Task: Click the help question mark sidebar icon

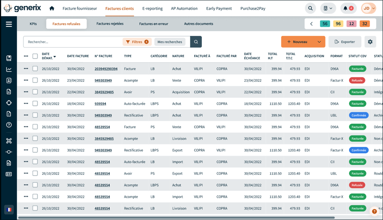Action: point(9,125)
